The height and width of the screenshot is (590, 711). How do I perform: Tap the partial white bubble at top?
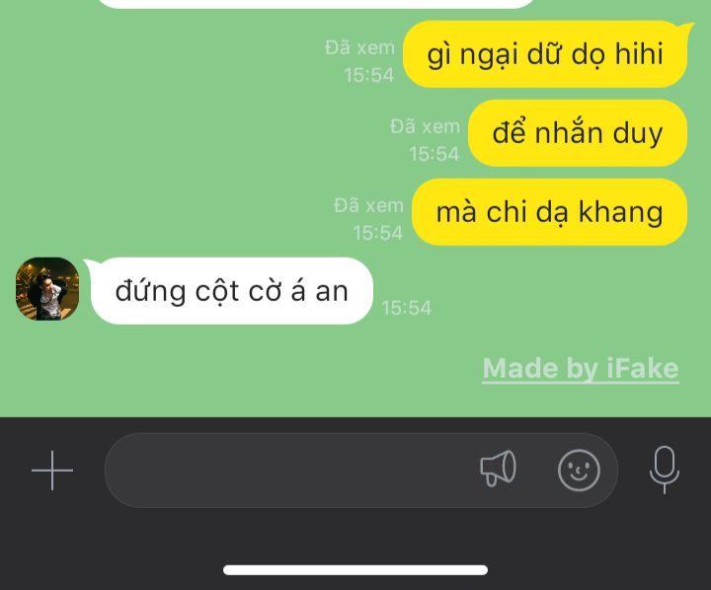pyautogui.click(x=316, y=4)
